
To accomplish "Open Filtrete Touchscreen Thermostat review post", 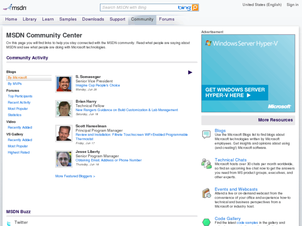I will click(132, 136).
